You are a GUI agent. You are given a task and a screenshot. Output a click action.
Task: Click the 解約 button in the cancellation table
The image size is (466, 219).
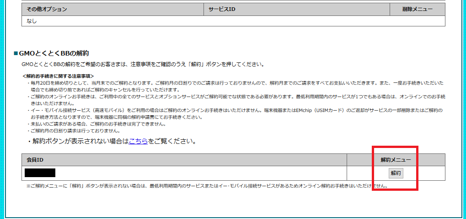tap(396, 173)
